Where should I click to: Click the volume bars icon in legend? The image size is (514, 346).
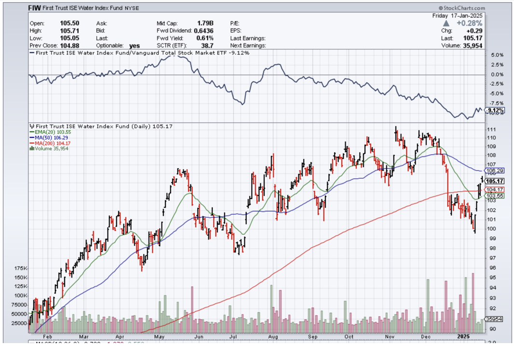click(32, 148)
